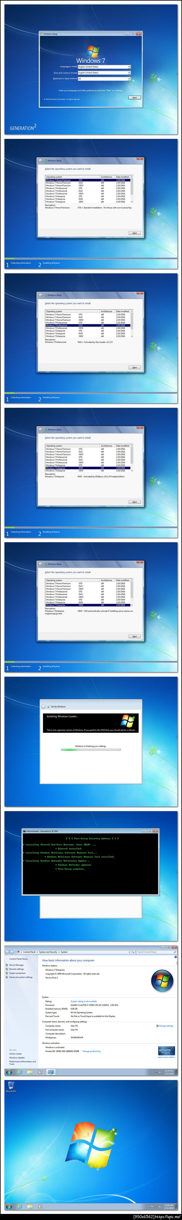Click Learn more online under genuine badge

166,1057
